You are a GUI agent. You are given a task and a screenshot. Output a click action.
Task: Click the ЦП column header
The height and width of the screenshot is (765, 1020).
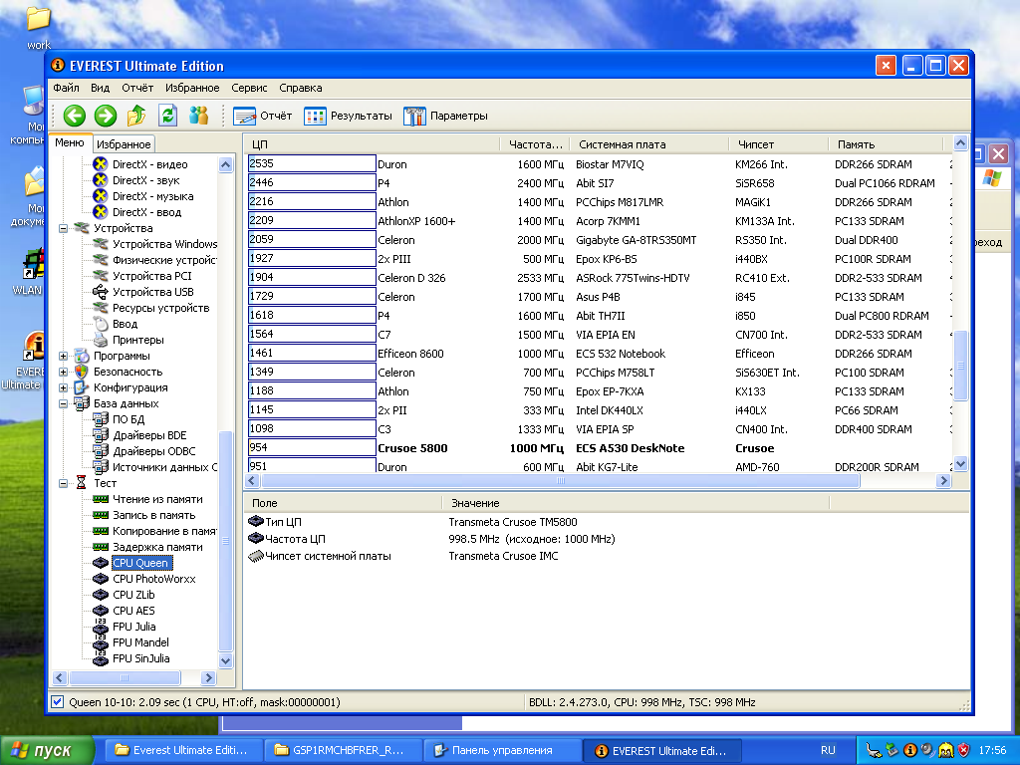click(374, 144)
